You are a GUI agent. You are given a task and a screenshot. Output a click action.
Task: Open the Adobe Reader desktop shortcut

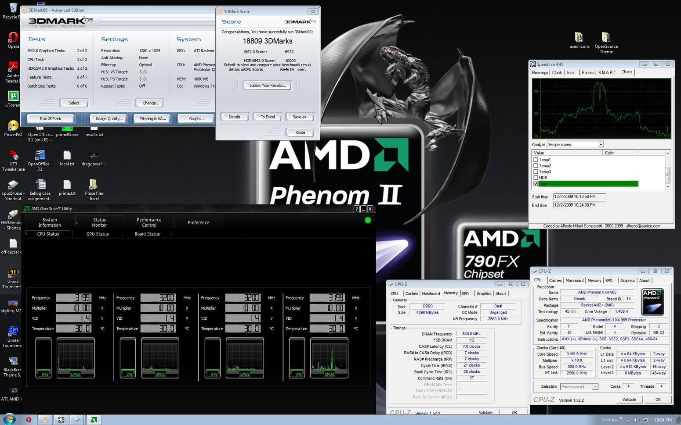13,67
